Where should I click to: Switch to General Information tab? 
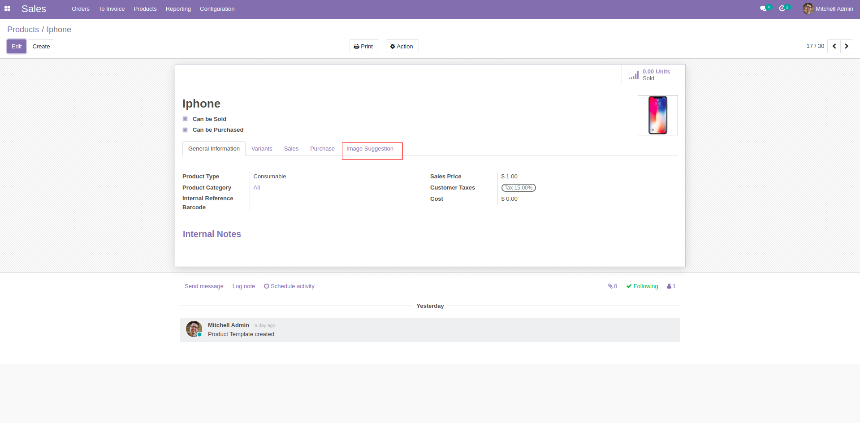214,149
